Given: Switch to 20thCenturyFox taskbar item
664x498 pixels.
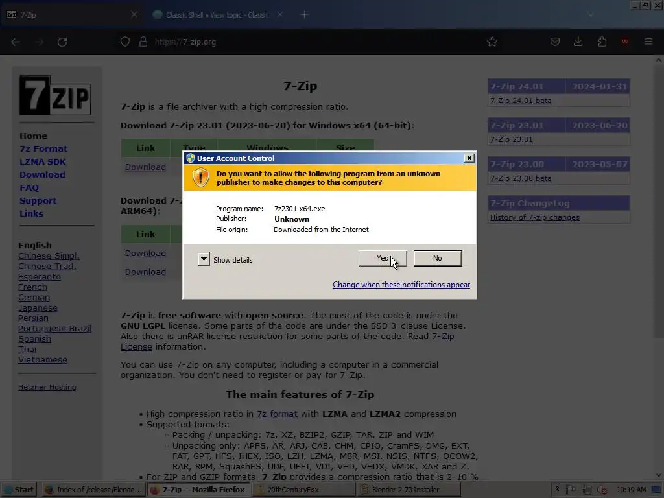Looking at the screenshot, I should tap(303, 490).
